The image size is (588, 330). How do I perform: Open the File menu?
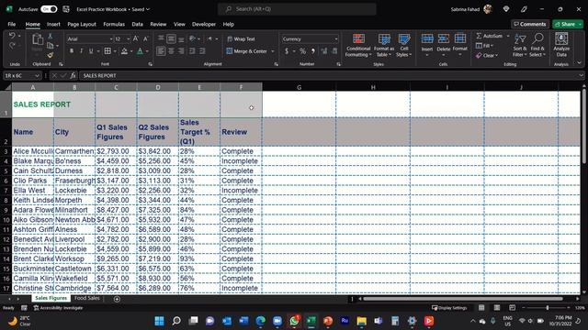tap(12, 25)
